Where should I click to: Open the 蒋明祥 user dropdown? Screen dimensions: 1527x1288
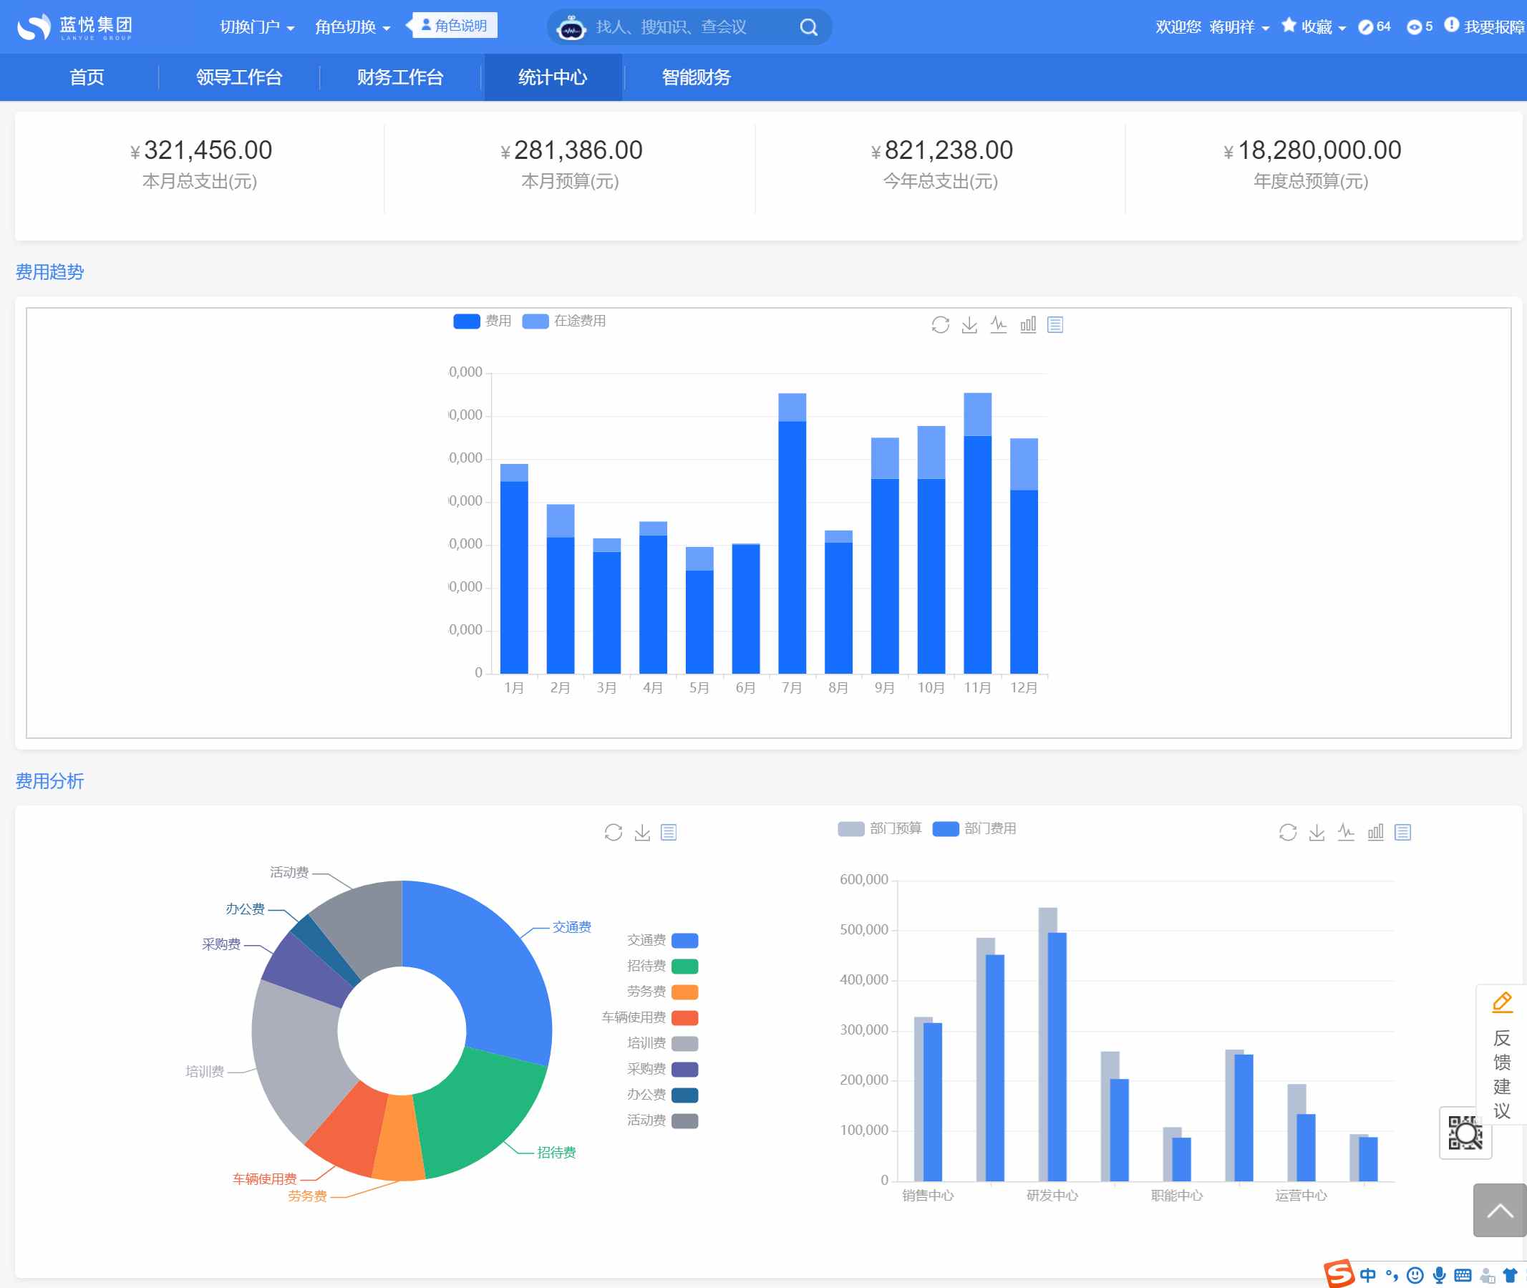point(1239,27)
